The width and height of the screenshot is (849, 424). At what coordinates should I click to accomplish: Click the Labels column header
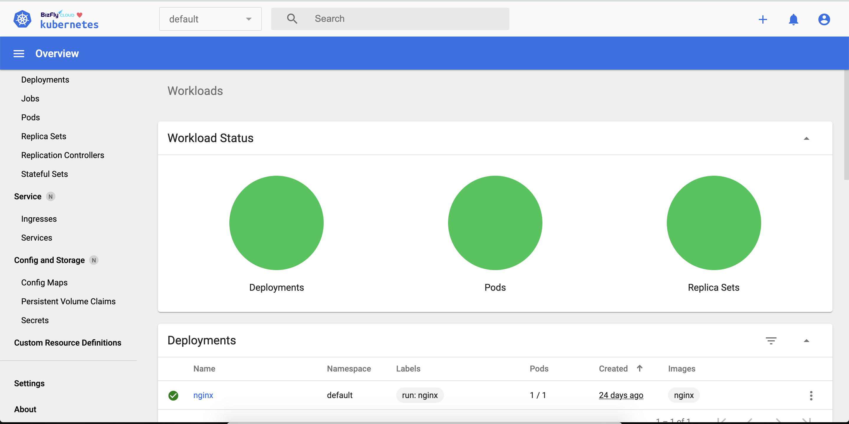(x=408, y=369)
